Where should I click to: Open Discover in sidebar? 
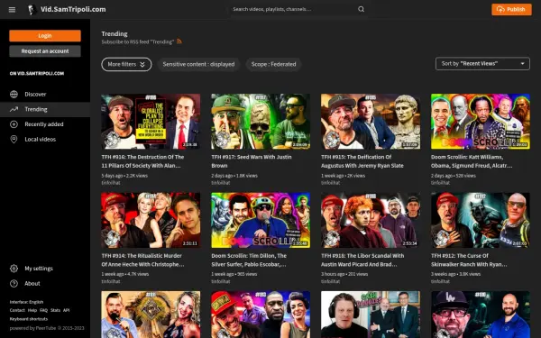pyautogui.click(x=45, y=94)
